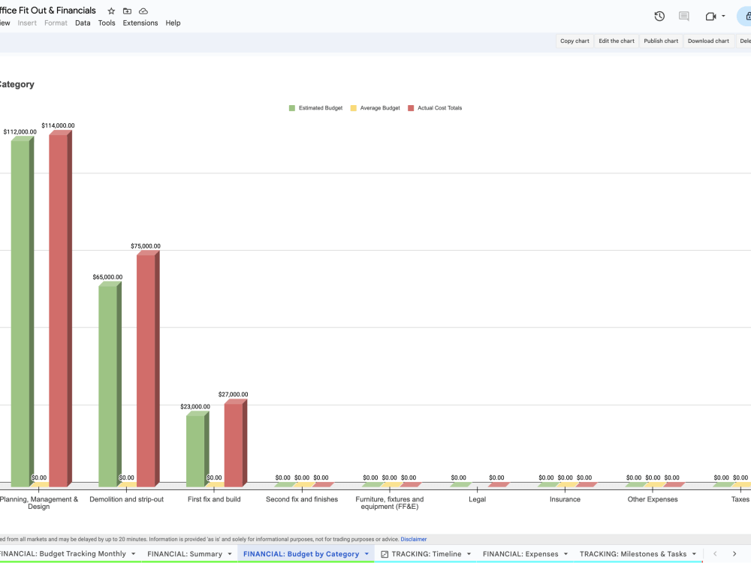This screenshot has height=563, width=751.
Task: Select the $27,000.00 red First fix bar
Action: [234, 444]
